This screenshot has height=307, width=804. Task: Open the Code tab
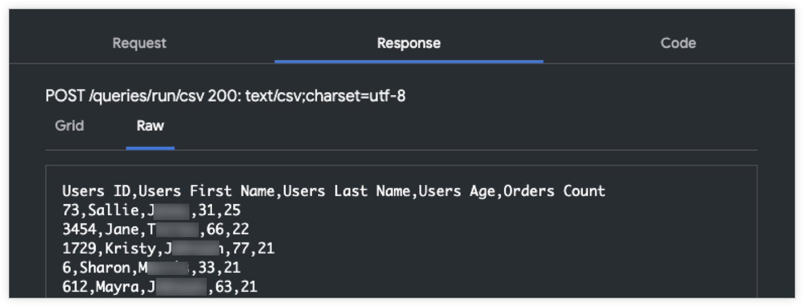[678, 43]
